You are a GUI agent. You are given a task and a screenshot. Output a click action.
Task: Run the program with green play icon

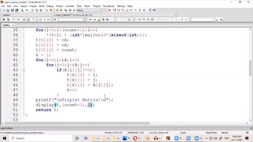tap(61, 10)
